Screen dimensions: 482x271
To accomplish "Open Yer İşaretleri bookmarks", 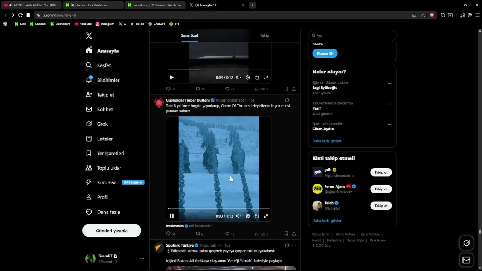I will coord(105,153).
